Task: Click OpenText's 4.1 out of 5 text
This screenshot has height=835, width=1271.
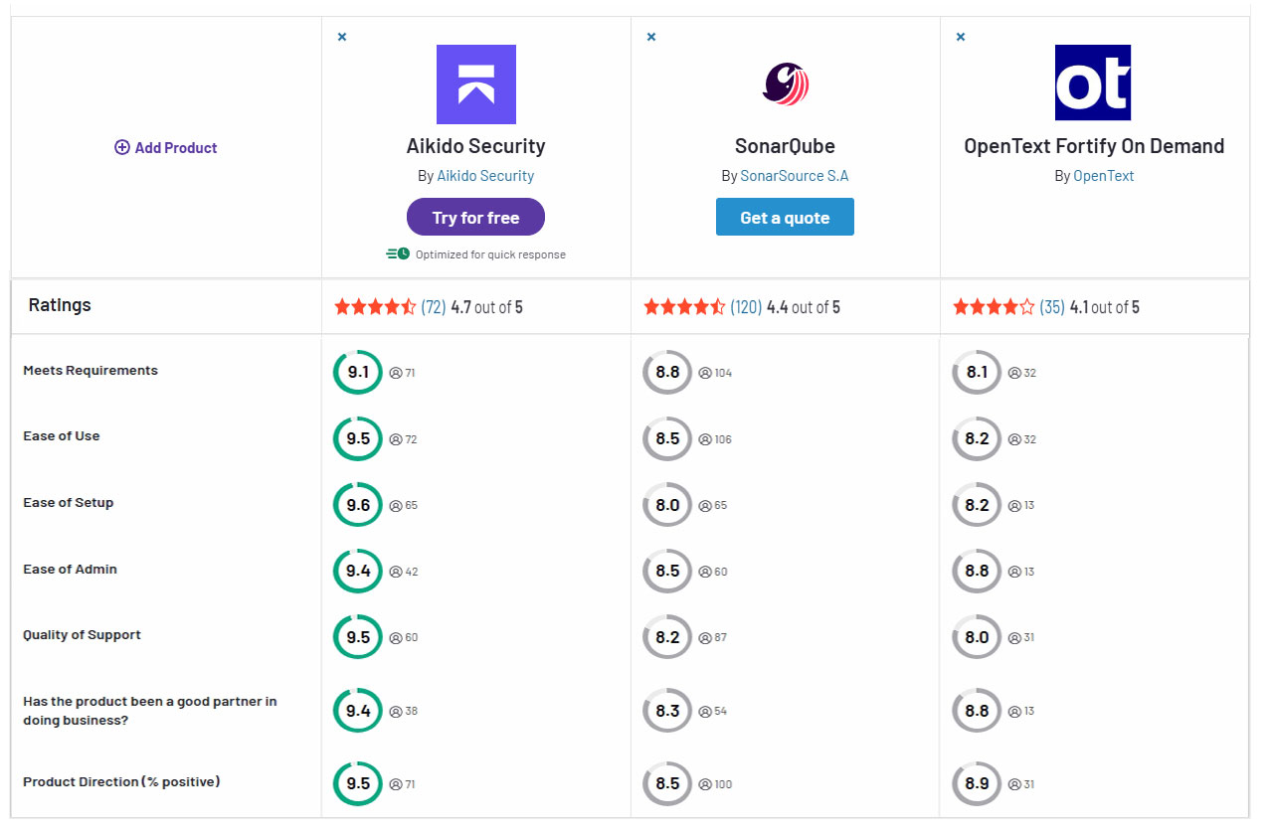Action: pos(1105,307)
